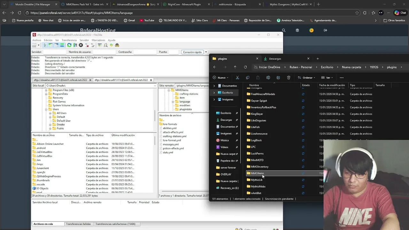Image resolution: width=409 pixels, height=230 pixels.
Task: Select messages.yml in the remote file list
Action: 171,144
